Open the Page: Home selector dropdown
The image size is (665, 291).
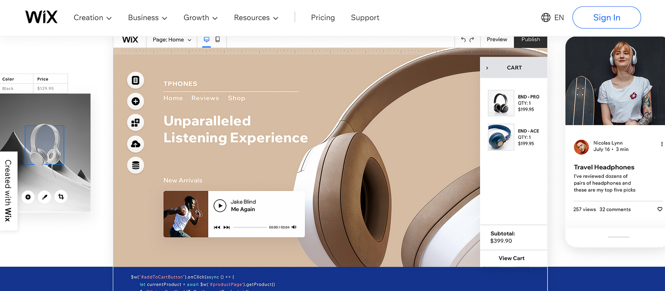pos(172,40)
